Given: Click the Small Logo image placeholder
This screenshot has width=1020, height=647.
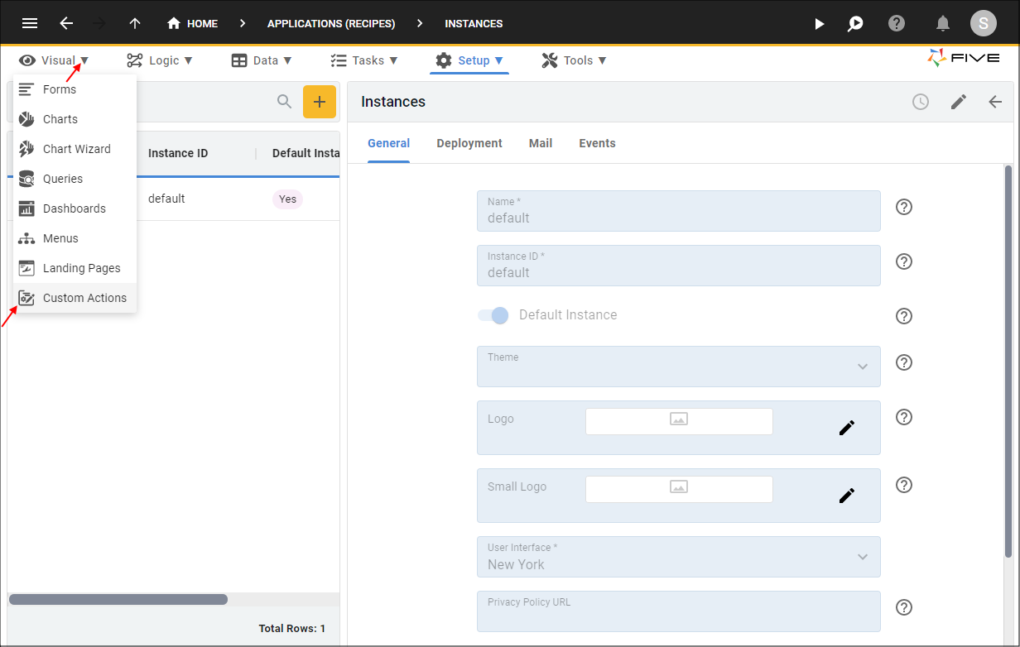Looking at the screenshot, I should (679, 489).
